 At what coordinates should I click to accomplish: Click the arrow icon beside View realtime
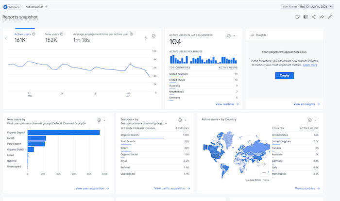point(237,104)
